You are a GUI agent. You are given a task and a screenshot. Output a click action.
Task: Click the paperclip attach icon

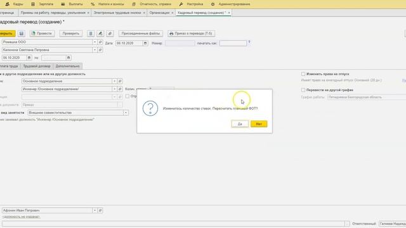coord(110,34)
